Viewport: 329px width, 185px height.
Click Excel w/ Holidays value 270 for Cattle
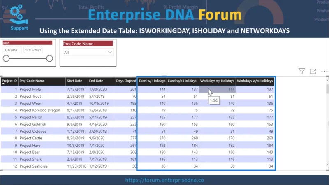coord(162,138)
